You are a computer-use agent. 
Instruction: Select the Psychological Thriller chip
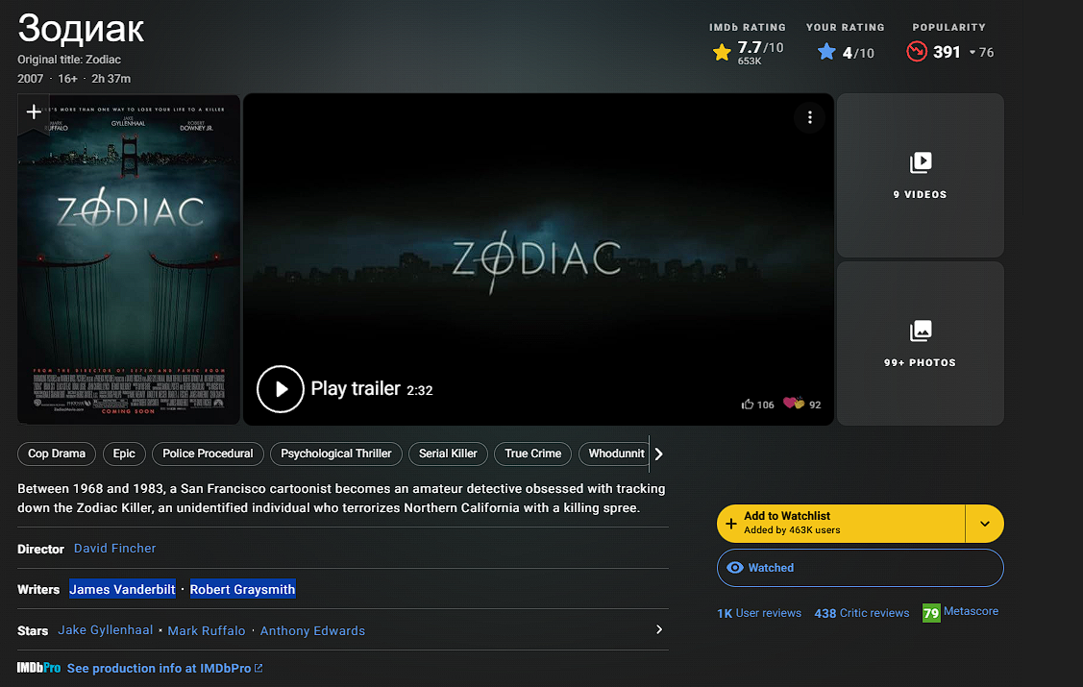(336, 454)
